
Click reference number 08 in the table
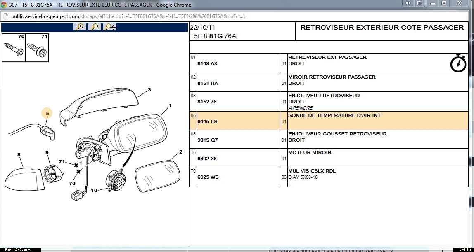[193, 134]
